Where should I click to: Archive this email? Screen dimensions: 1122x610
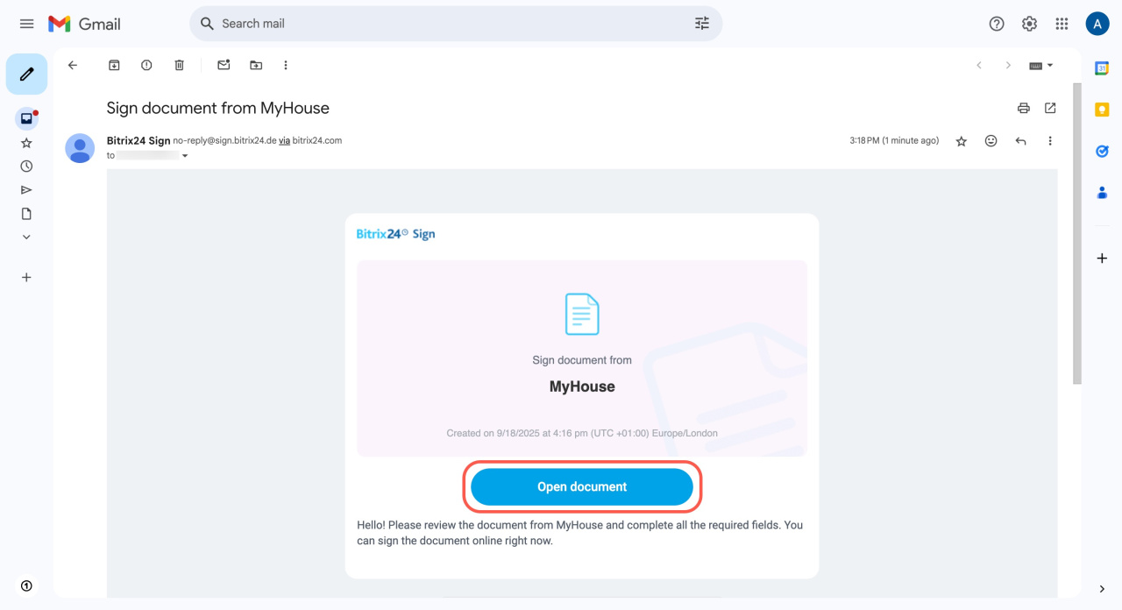coord(113,65)
